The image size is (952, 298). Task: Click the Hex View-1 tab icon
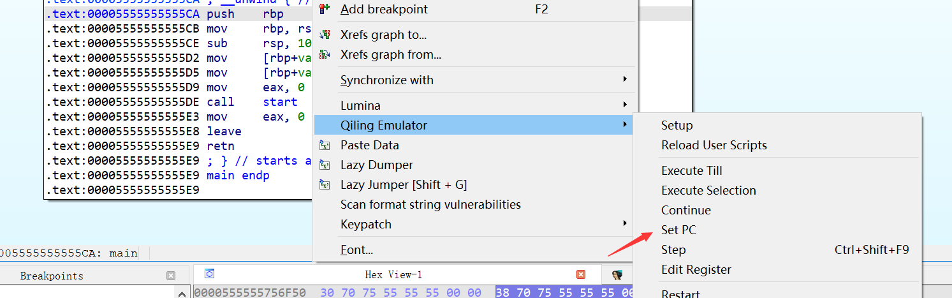point(209,274)
